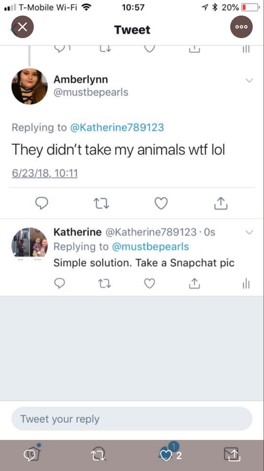This screenshot has width=264, height=471.
Task: View tweet activity bars on Katherine's reply
Action: (x=246, y=284)
